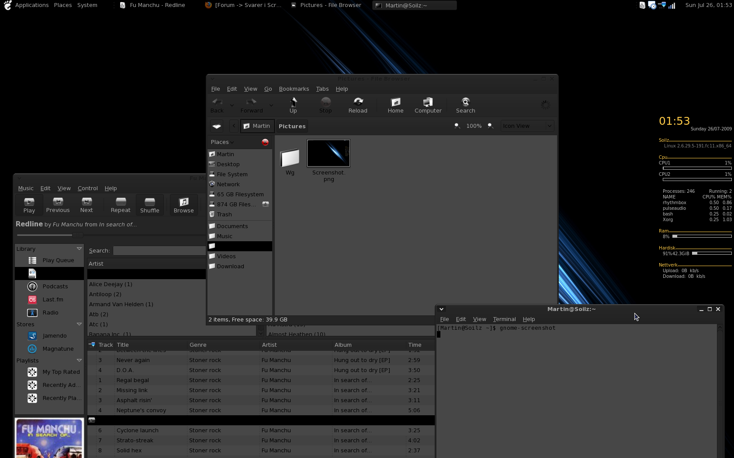Select artist Armand Van Helden (1)

point(146,304)
